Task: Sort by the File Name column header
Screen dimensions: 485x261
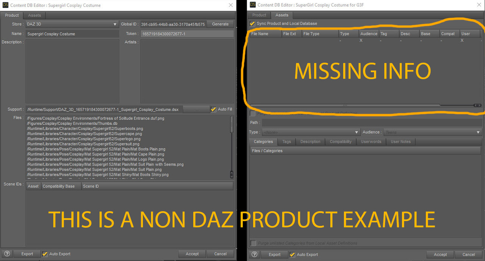Action: tap(265, 34)
